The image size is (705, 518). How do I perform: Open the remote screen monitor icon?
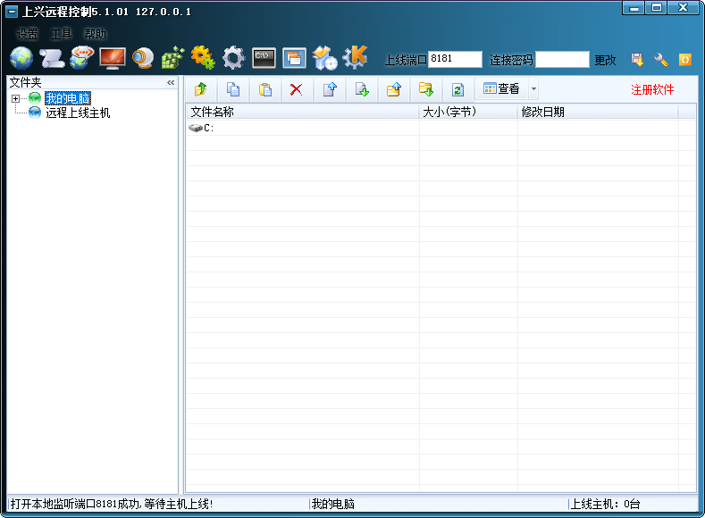pos(113,58)
